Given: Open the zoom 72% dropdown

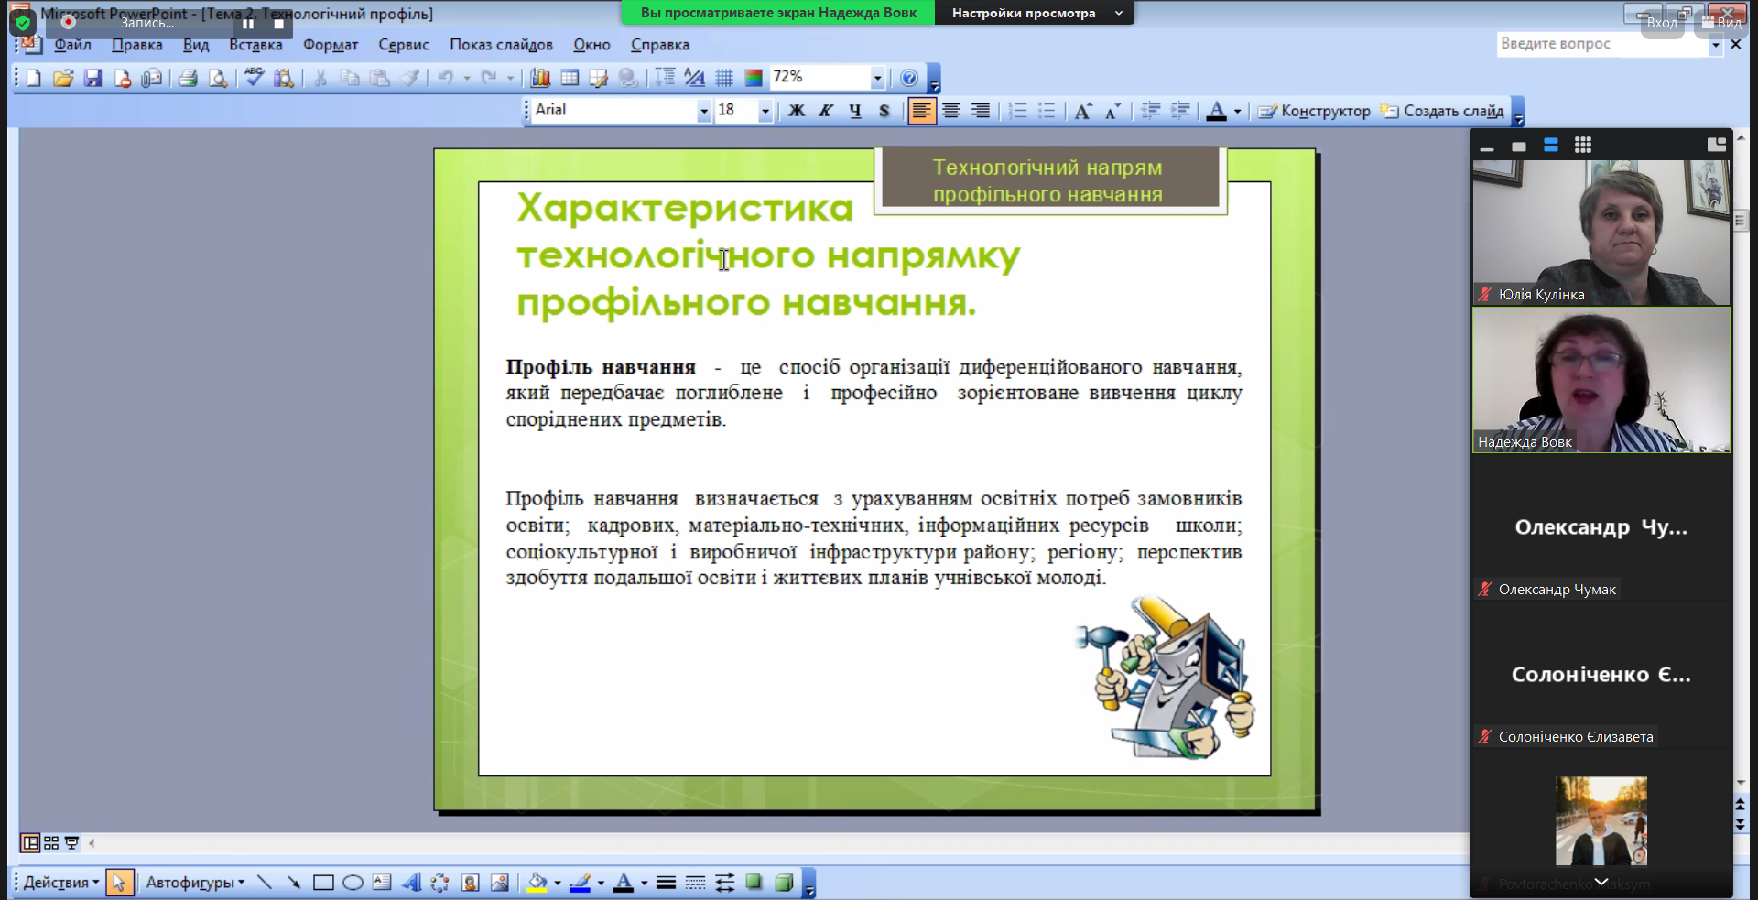Looking at the screenshot, I should (877, 78).
